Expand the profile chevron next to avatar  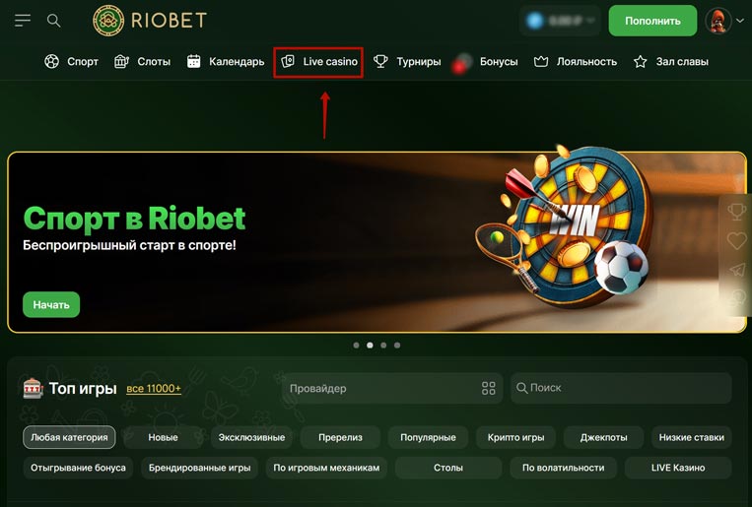coord(740,21)
